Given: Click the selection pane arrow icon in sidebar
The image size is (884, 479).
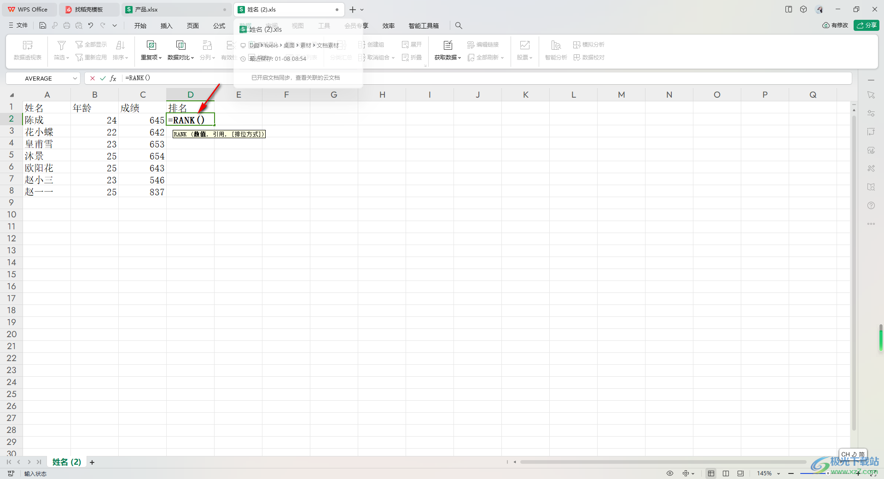Looking at the screenshot, I should click(x=871, y=95).
